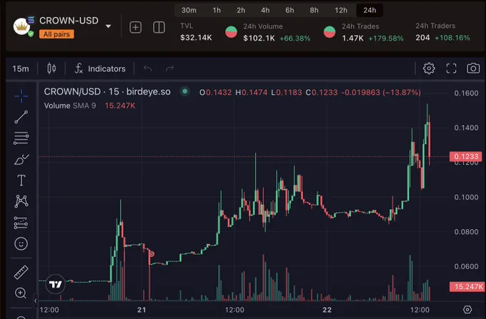Click the +179.58% trades change
Screen dimensions: 486x319
point(386,39)
